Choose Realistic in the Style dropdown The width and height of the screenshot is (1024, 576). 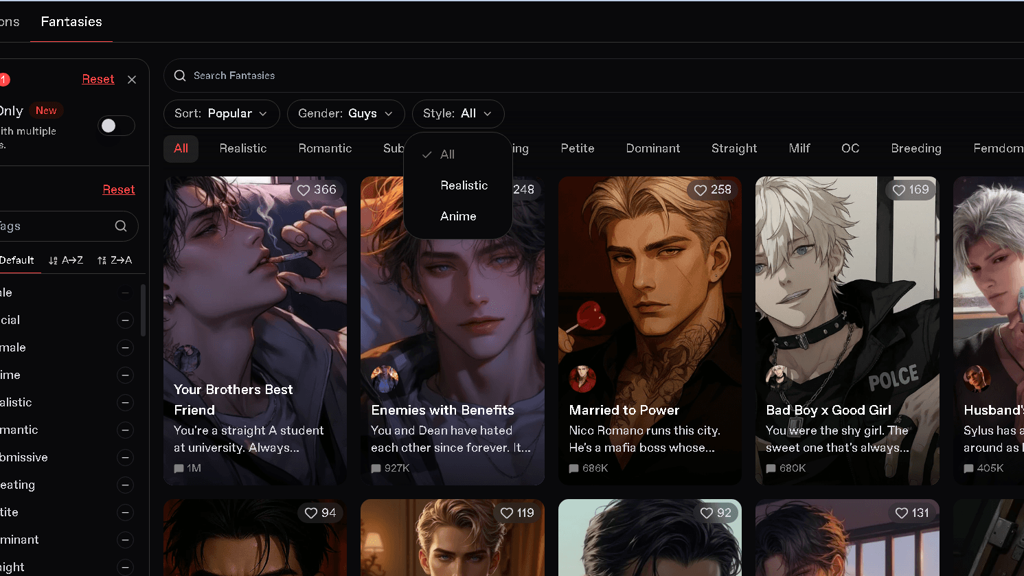[x=458, y=185]
